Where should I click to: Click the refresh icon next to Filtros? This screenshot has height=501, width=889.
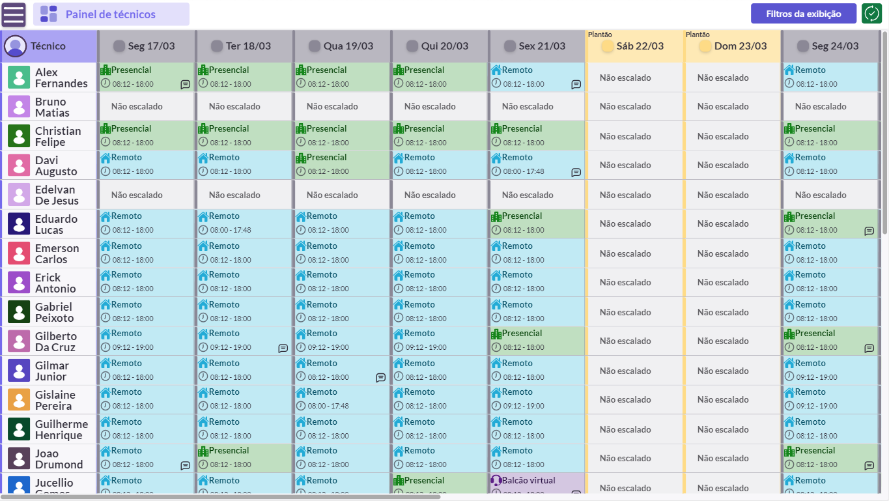871,14
